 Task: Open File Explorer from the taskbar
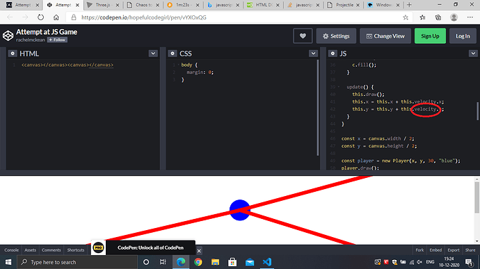(215, 262)
